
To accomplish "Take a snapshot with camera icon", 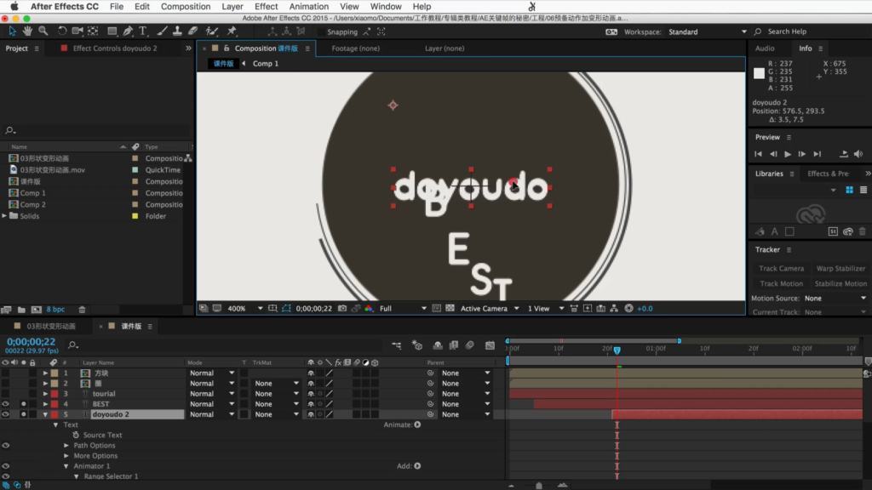I will click(341, 308).
